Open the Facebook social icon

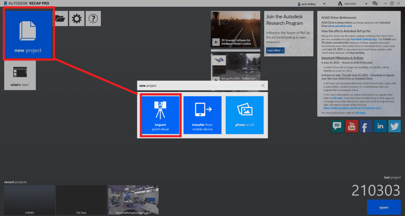(x=366, y=126)
